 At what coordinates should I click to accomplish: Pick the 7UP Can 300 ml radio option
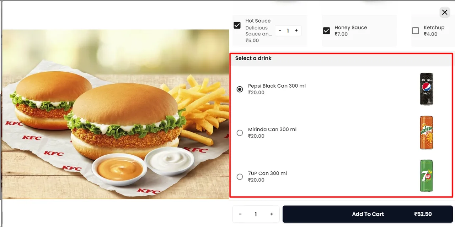pyautogui.click(x=240, y=177)
